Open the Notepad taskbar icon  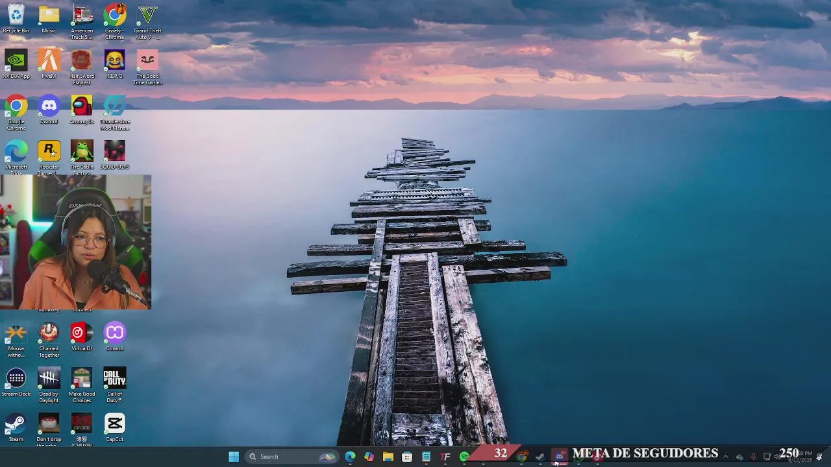pyautogui.click(x=426, y=457)
